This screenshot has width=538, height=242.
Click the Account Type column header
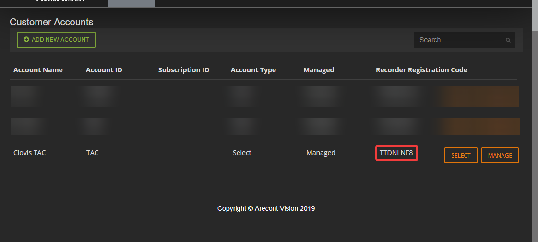[x=253, y=70]
